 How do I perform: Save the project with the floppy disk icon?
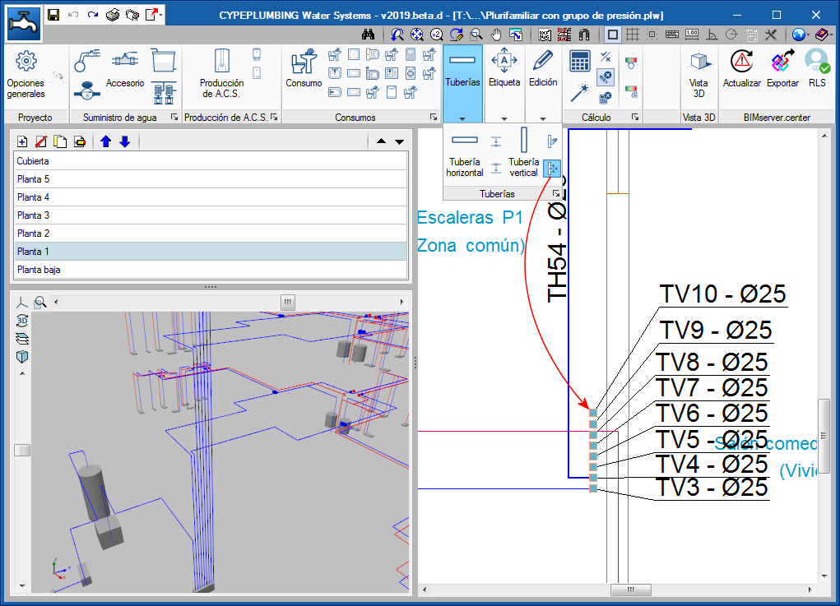click(53, 15)
